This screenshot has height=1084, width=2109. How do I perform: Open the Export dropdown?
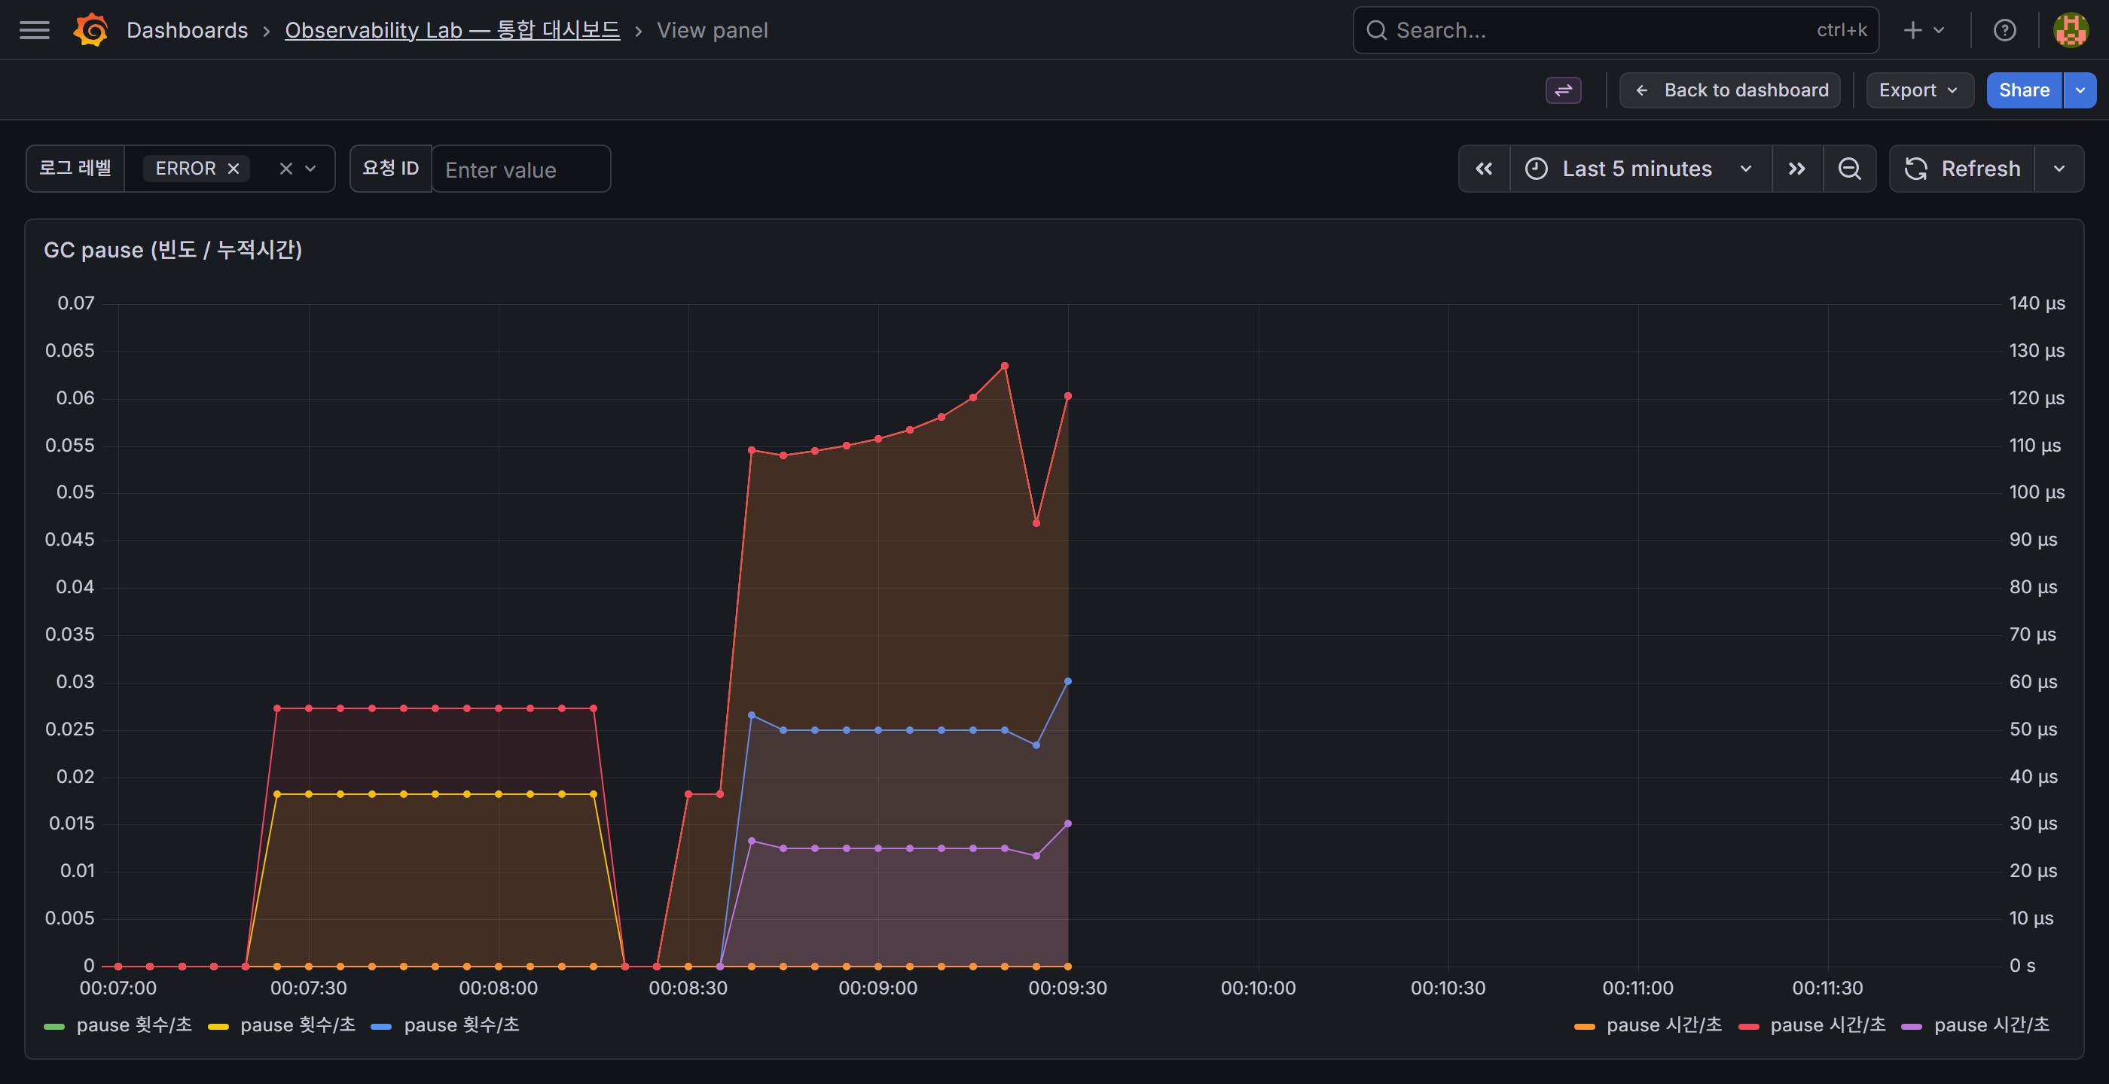1919,90
